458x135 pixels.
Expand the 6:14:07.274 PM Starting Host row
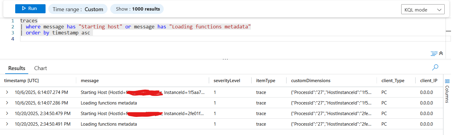(x=7, y=92)
